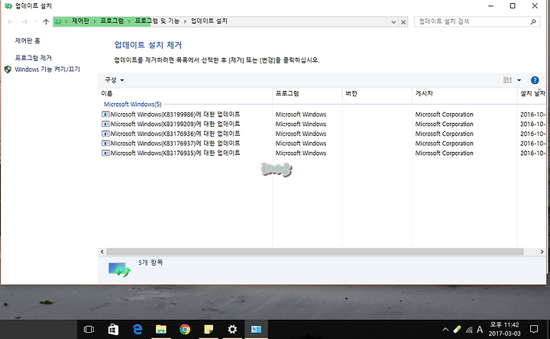Image resolution: width=550 pixels, height=339 pixels.
Task: Click Microsoft Corporation in the KB3199209 row
Action: [444, 124]
